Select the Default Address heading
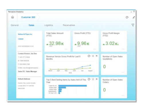 tap(24, 79)
